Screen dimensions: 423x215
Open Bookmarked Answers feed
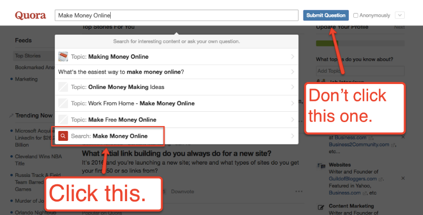tap(35, 67)
